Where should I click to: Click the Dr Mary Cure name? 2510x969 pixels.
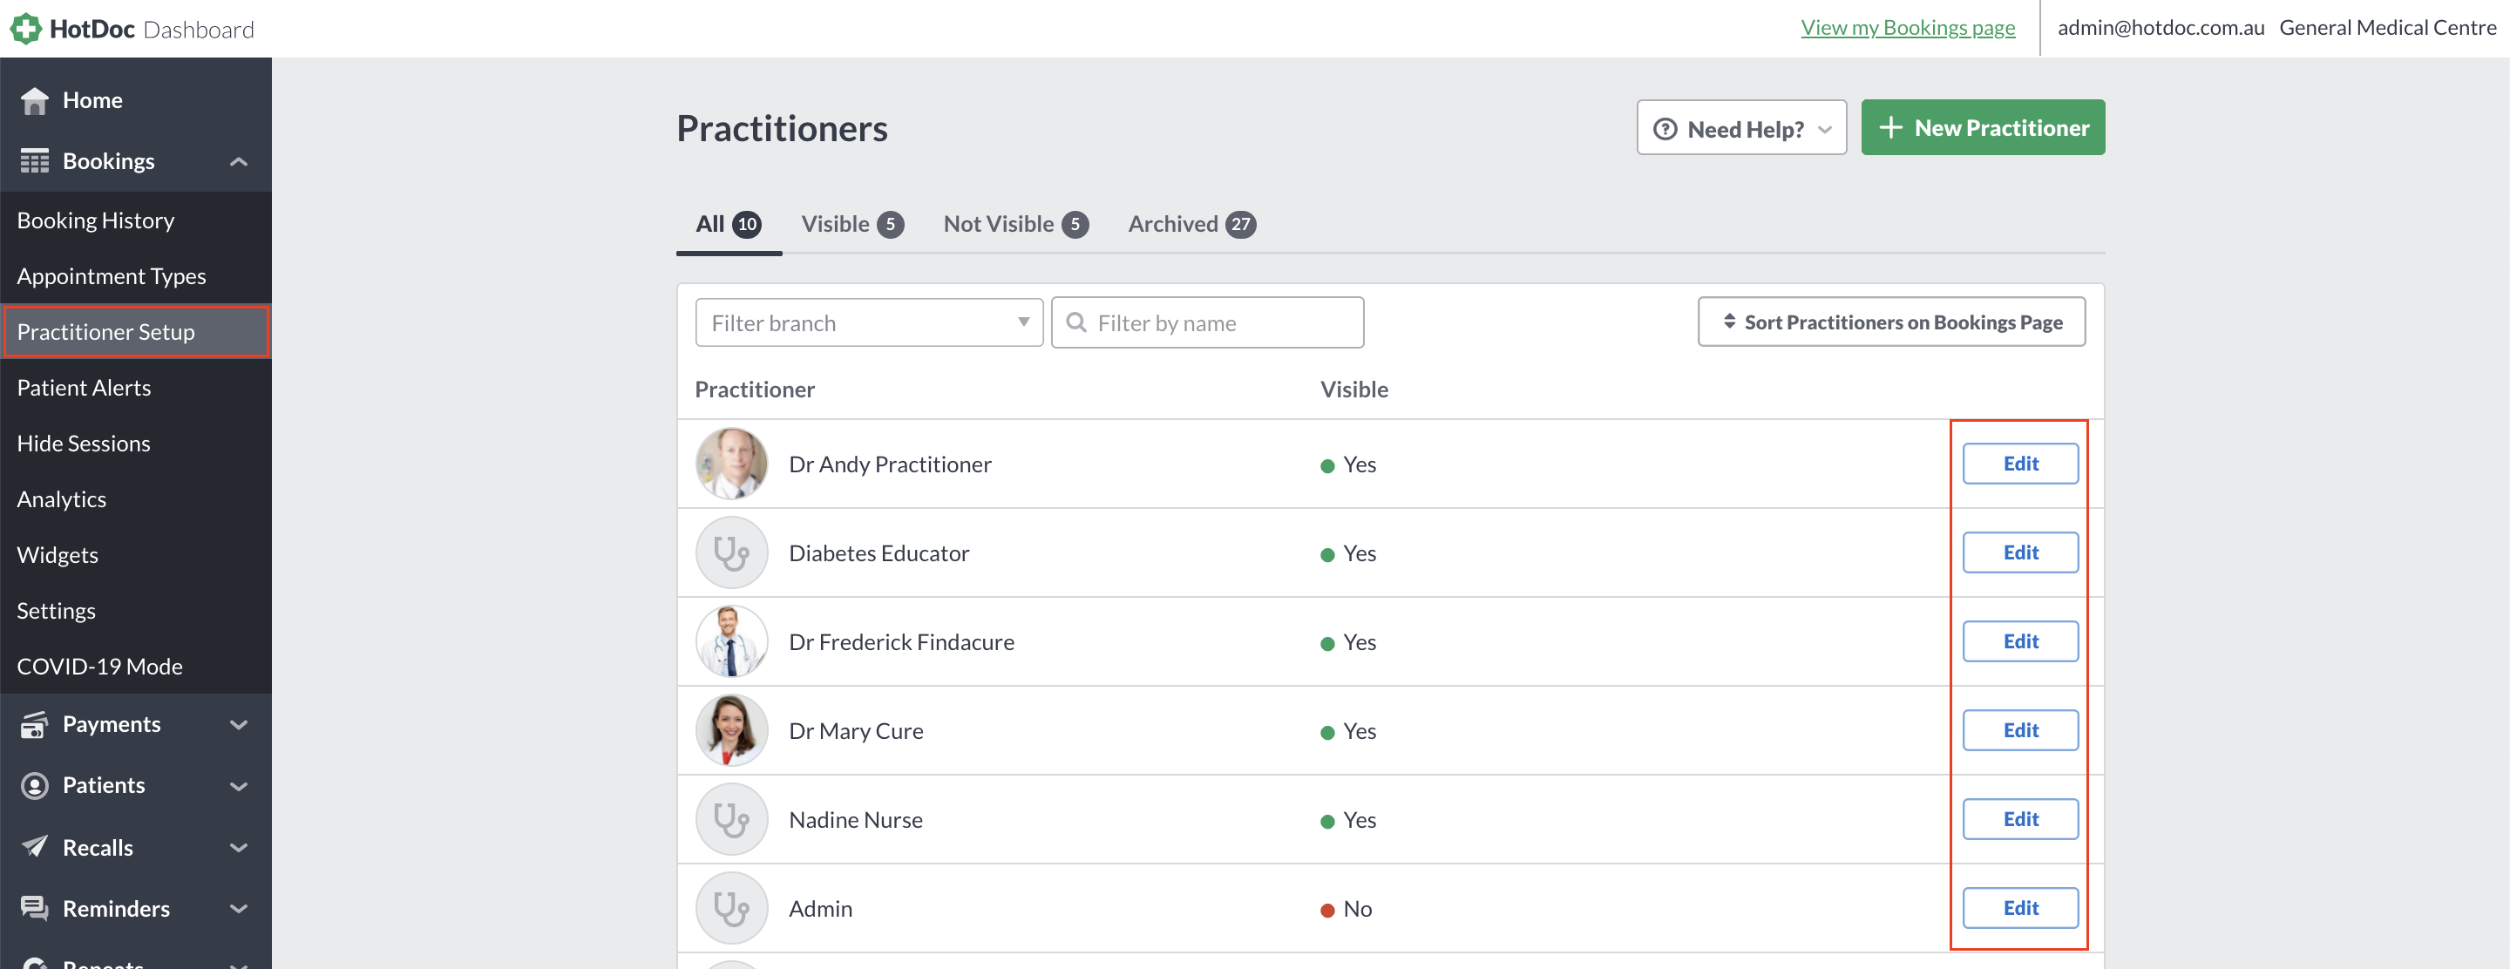click(x=856, y=730)
